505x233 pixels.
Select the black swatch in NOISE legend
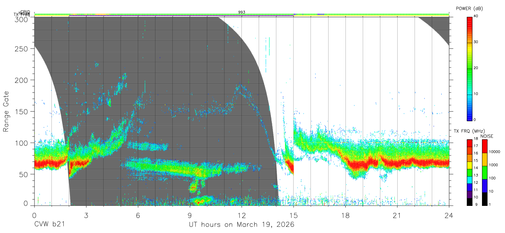point(484,198)
